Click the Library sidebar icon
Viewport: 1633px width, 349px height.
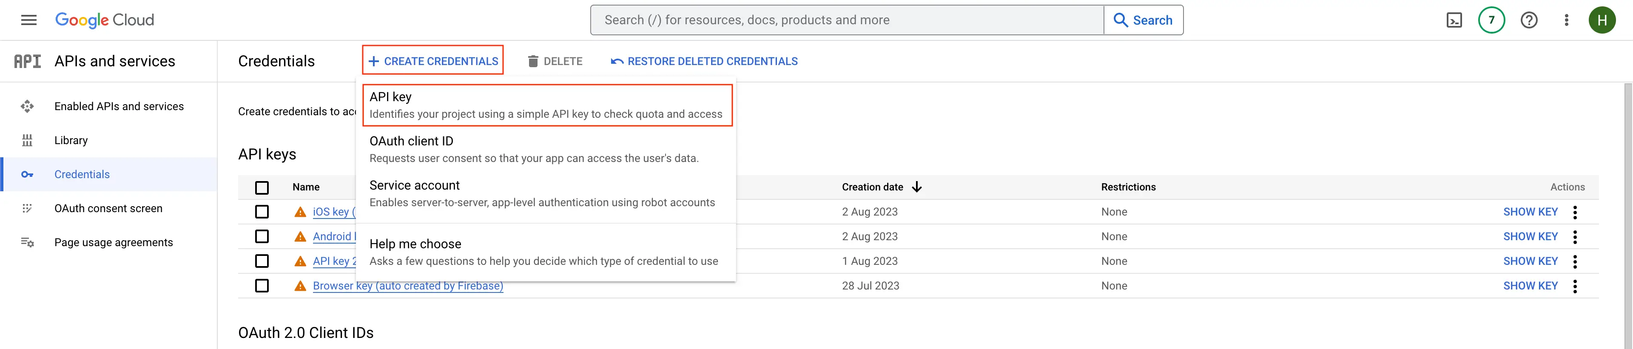pyautogui.click(x=27, y=141)
